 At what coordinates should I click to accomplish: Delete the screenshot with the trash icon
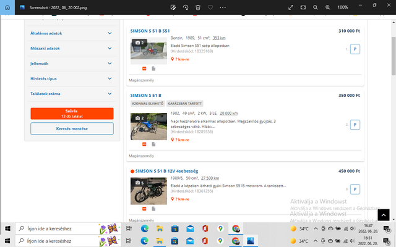pyautogui.click(x=198, y=7)
